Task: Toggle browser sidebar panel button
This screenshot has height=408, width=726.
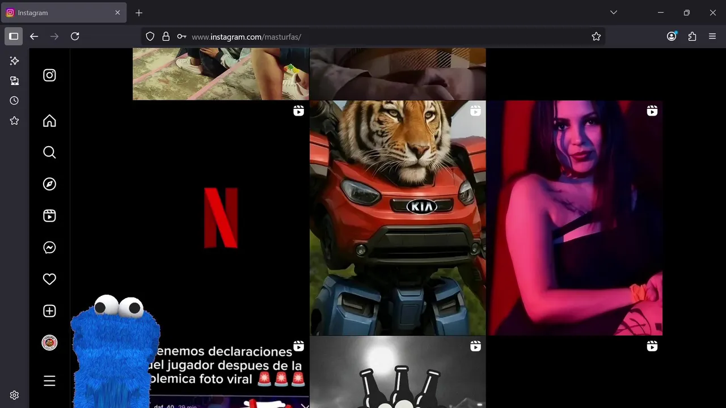Action: [14, 36]
